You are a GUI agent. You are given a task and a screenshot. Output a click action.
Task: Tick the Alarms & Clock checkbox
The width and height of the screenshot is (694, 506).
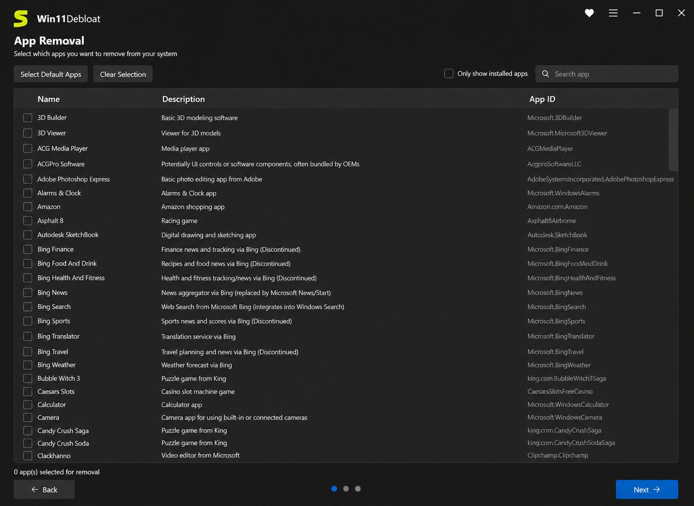(x=28, y=193)
